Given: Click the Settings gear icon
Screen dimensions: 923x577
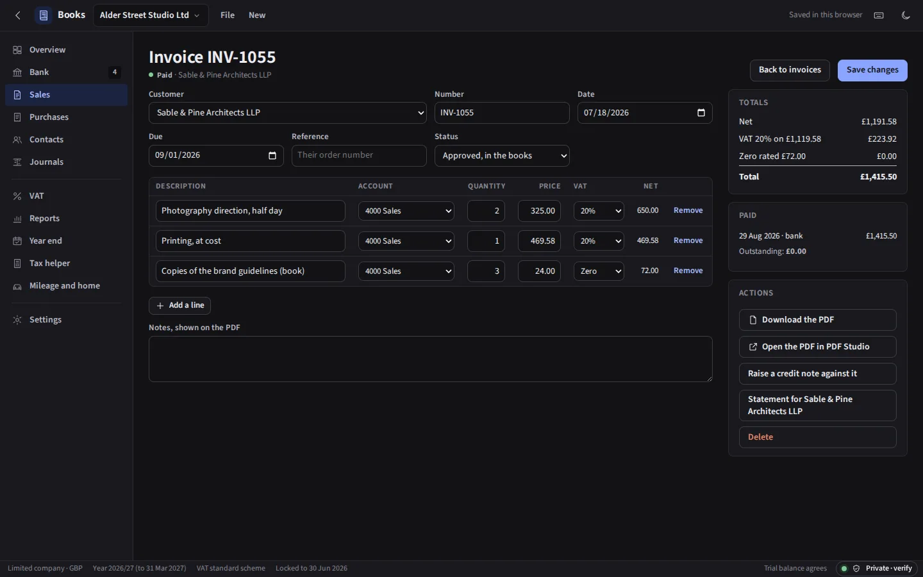Looking at the screenshot, I should click(17, 320).
